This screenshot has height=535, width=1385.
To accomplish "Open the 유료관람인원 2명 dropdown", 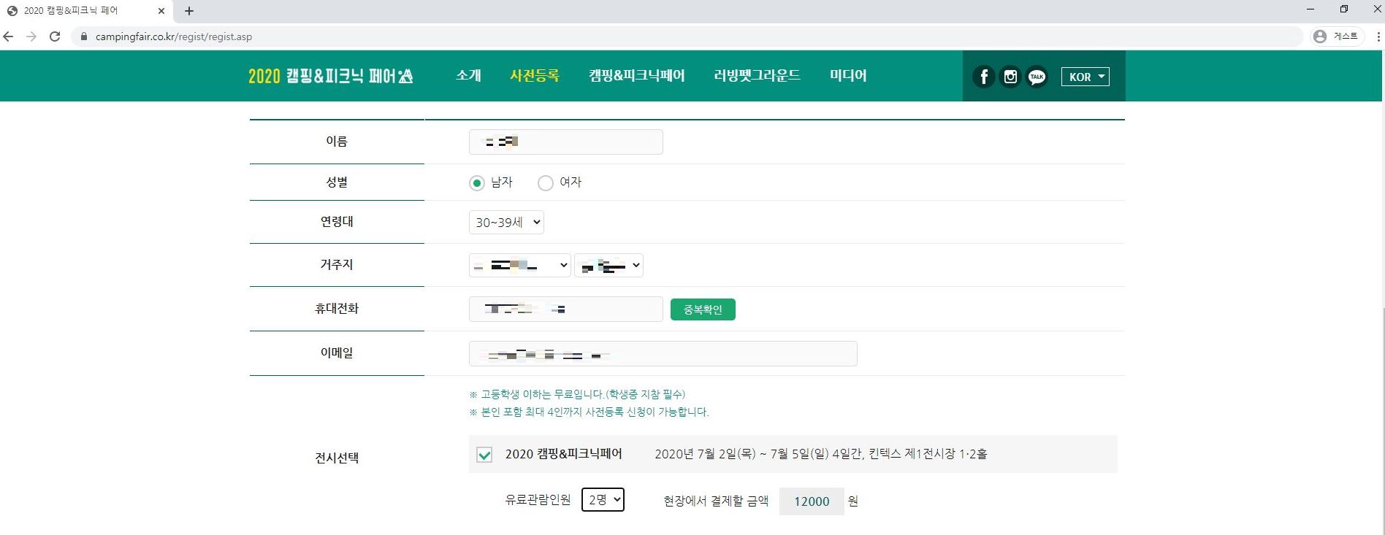I will click(603, 500).
